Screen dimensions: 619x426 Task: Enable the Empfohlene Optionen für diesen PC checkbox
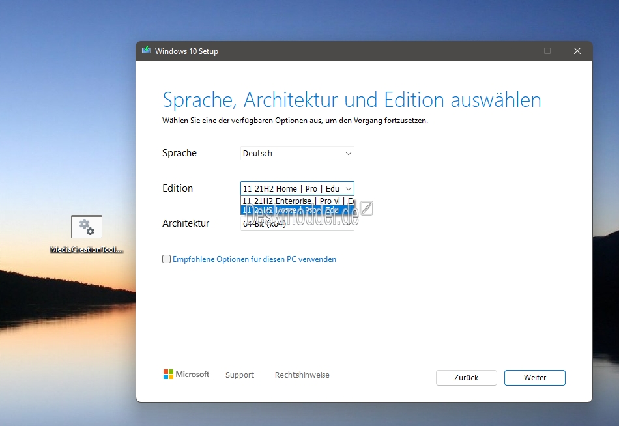pyautogui.click(x=167, y=259)
